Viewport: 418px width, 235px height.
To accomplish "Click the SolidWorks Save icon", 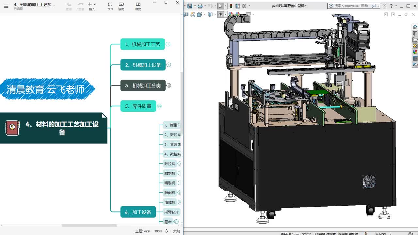I will pyautogui.click(x=190, y=6).
